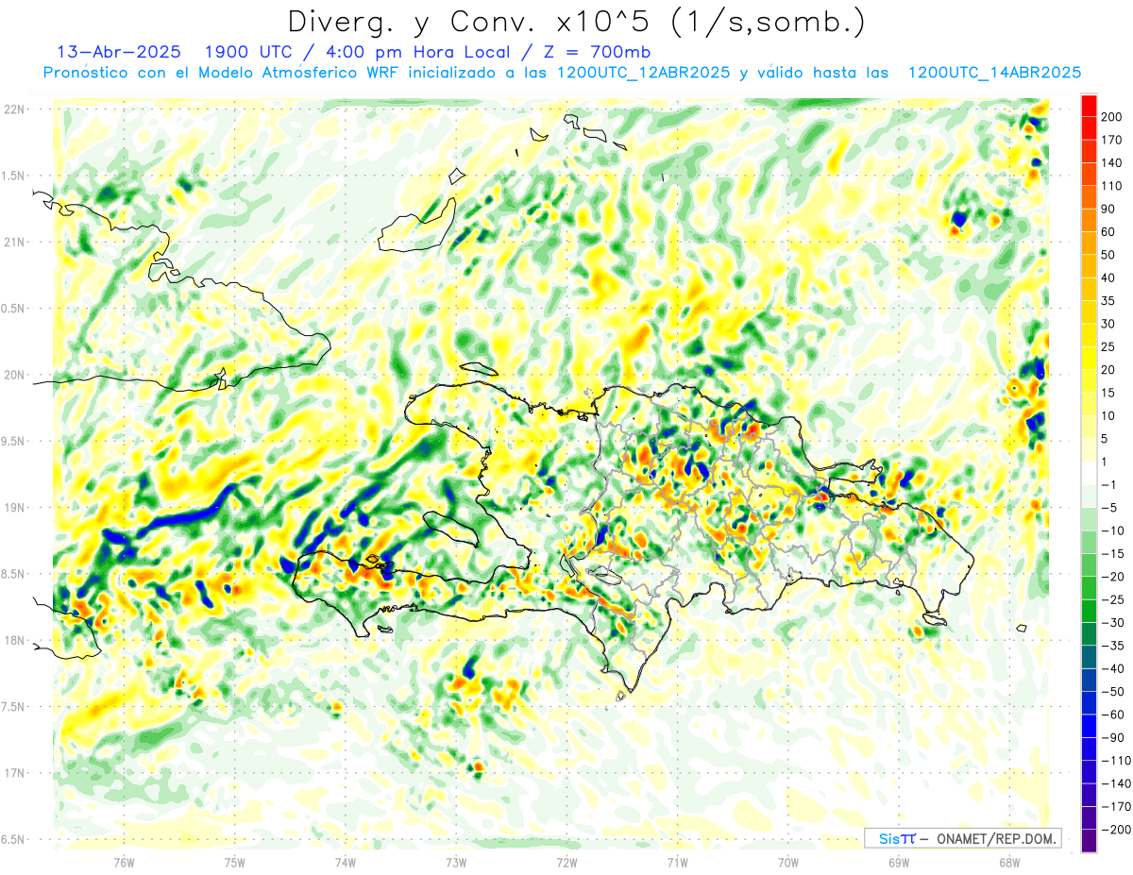Click the '68W' longitude axis label
The width and height of the screenshot is (1133, 875).
tap(1009, 862)
